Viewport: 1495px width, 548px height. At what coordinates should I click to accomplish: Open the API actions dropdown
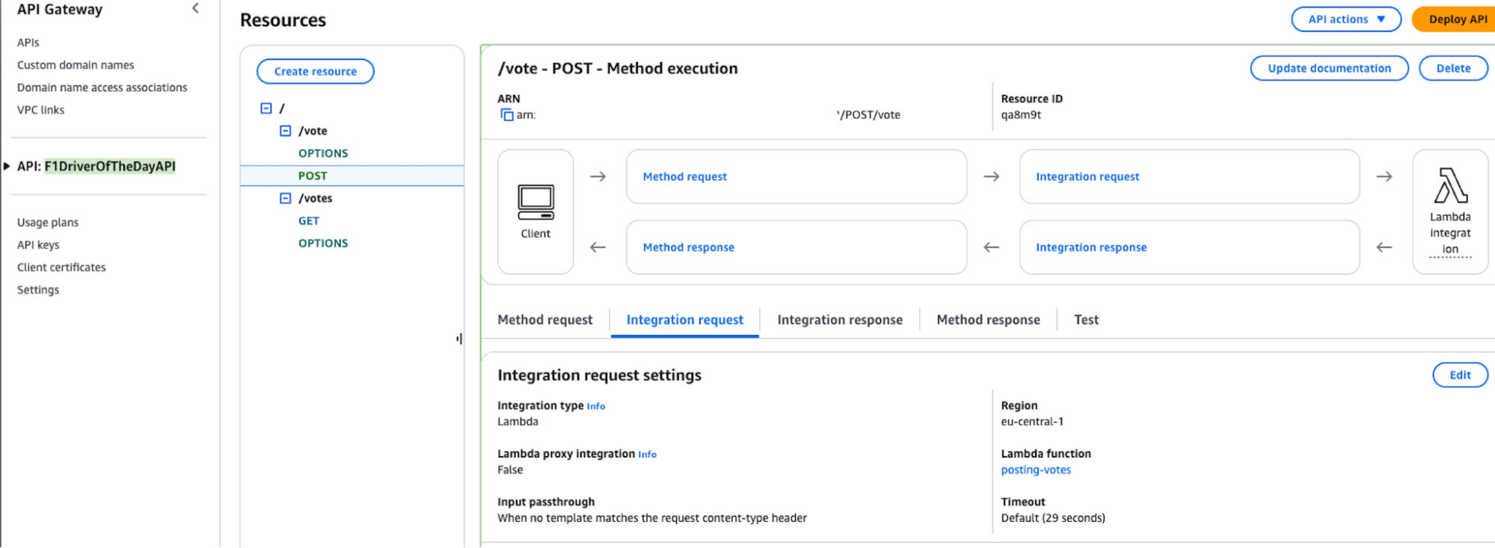point(1345,19)
